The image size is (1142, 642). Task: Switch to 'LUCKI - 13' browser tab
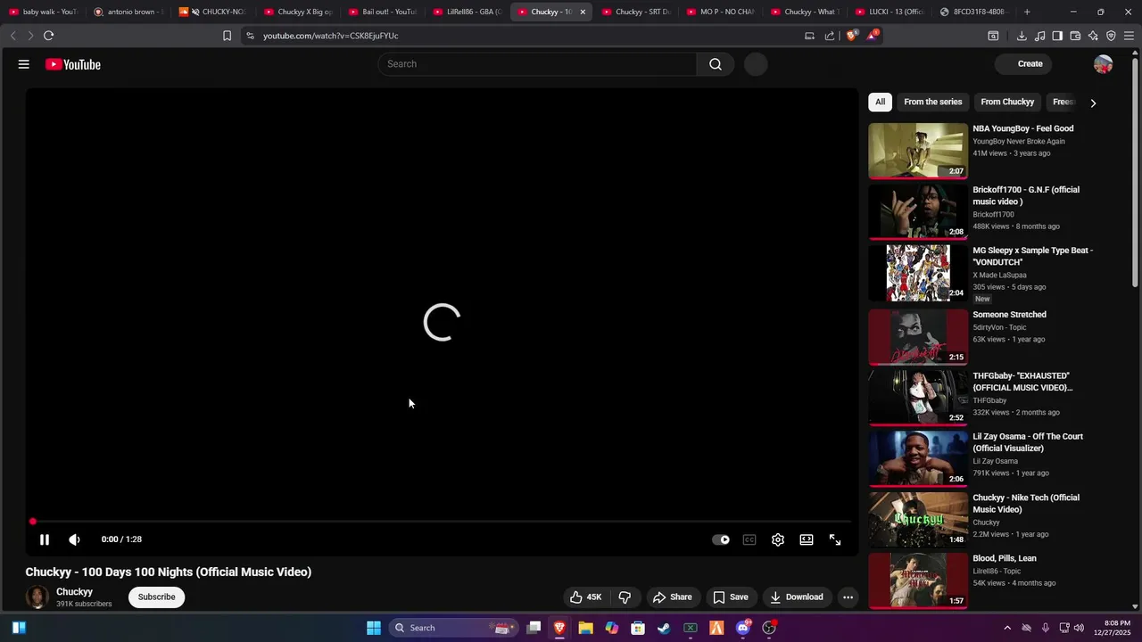click(890, 12)
